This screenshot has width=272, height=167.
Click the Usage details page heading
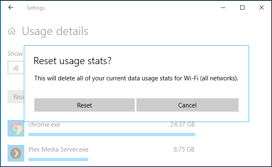tap(55, 31)
